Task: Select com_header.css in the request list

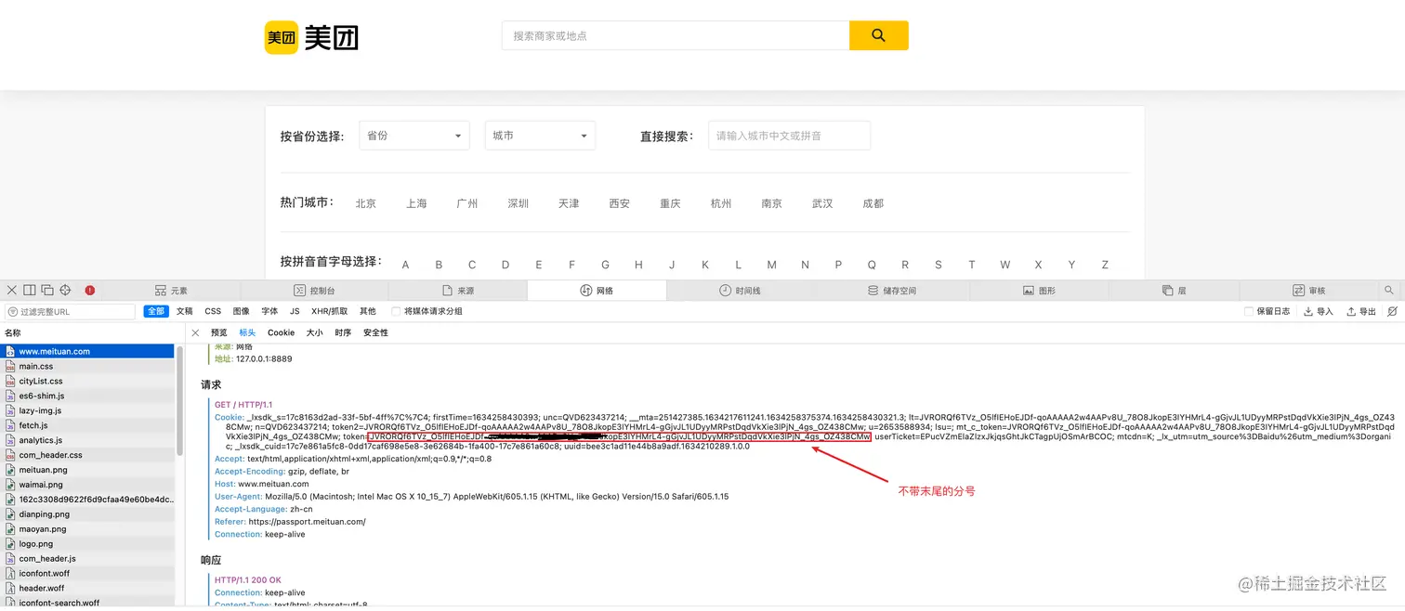Action: click(87, 455)
